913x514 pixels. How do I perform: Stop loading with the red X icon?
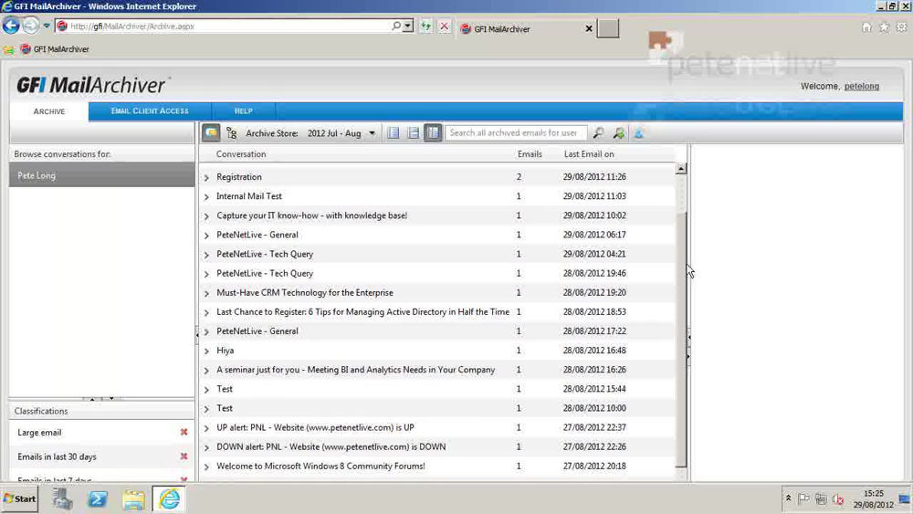(445, 26)
